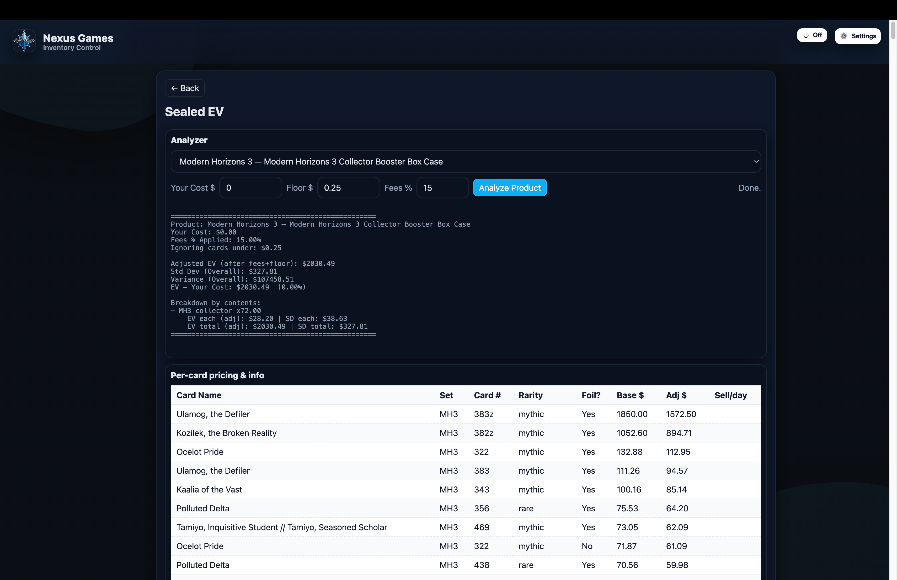Click the Set column header
This screenshot has height=580, width=897.
pyautogui.click(x=446, y=395)
